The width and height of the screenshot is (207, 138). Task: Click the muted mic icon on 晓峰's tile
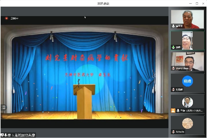click(173, 89)
